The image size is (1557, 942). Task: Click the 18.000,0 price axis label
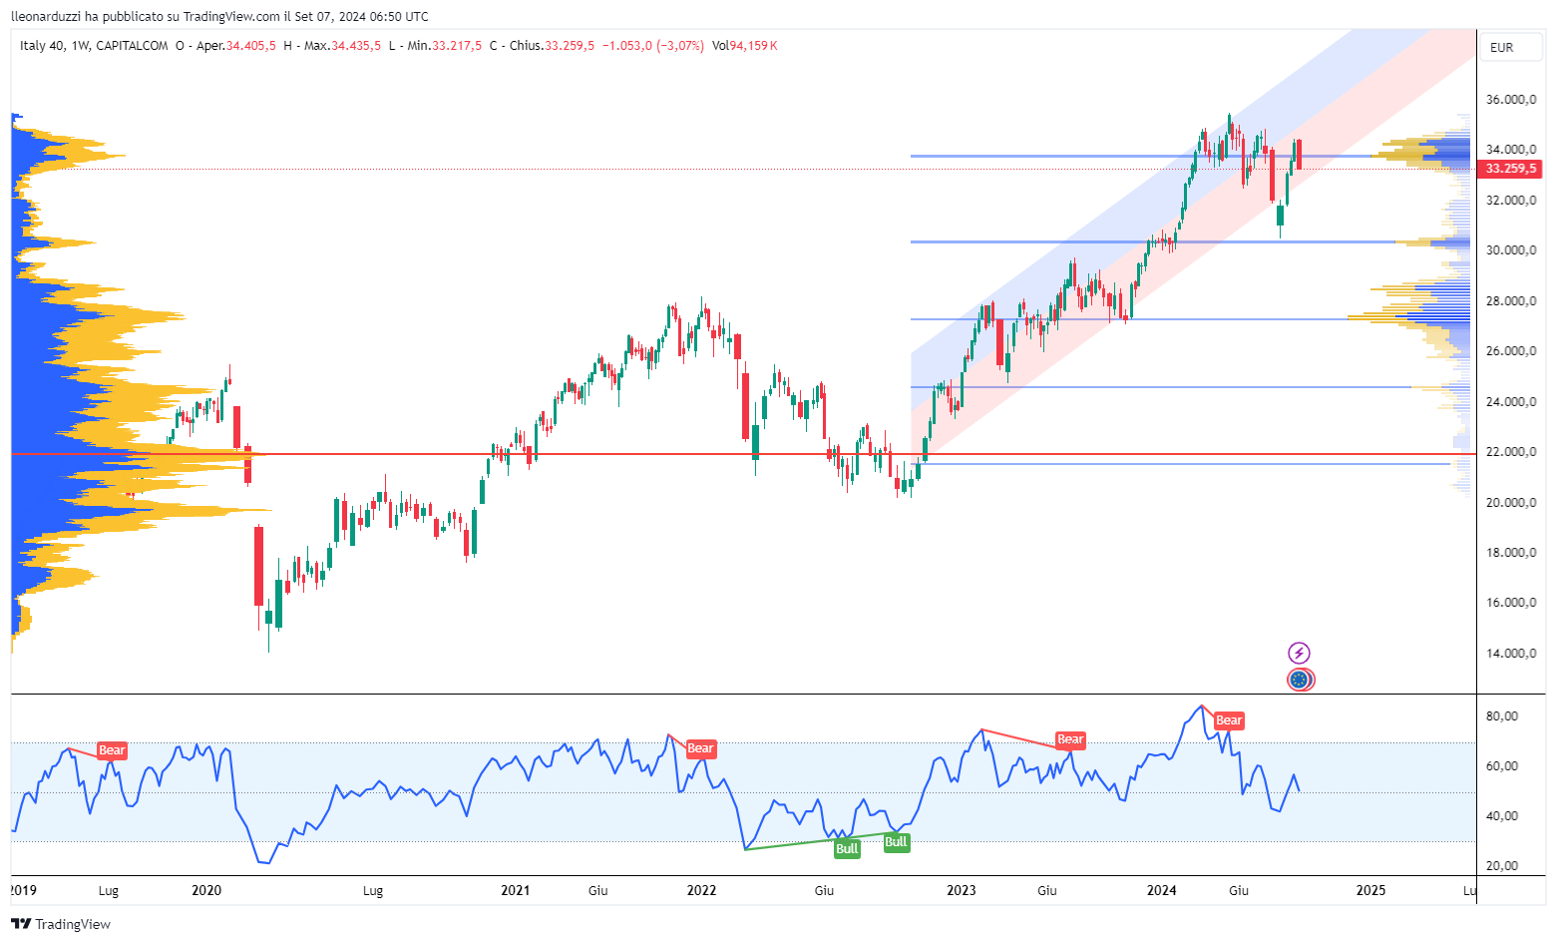point(1511,553)
